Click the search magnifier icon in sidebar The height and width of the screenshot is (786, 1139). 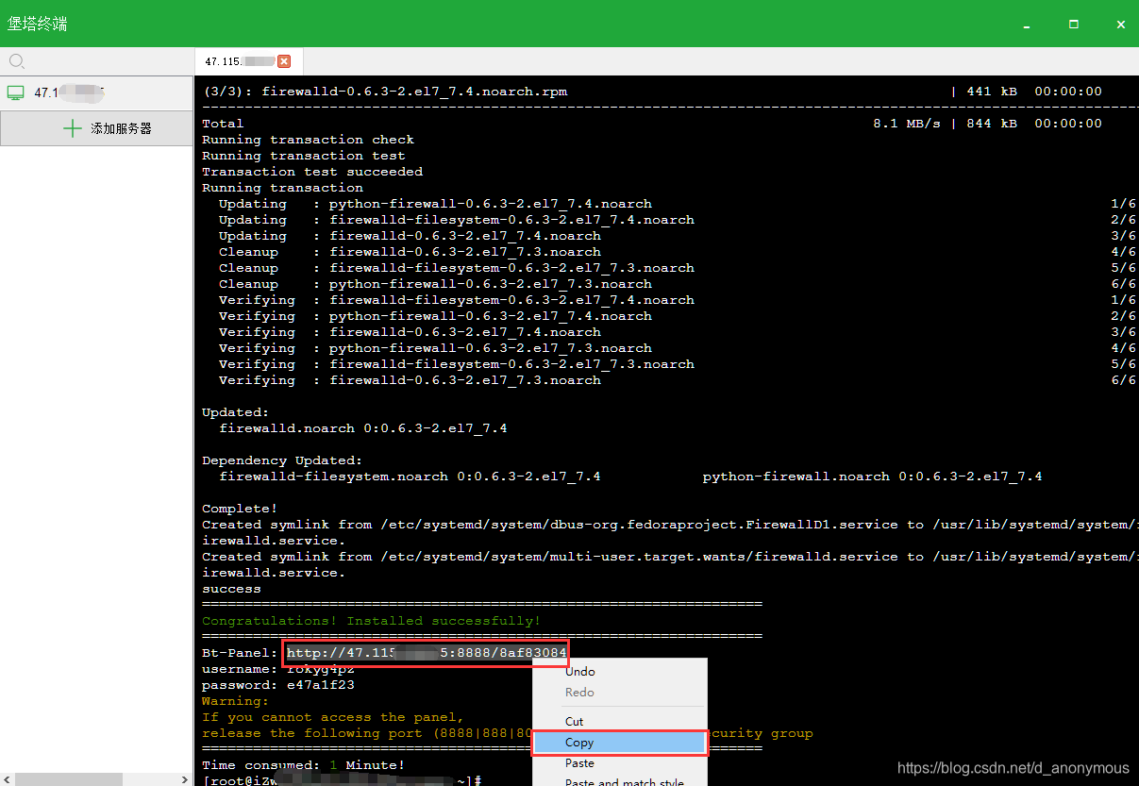(16, 61)
